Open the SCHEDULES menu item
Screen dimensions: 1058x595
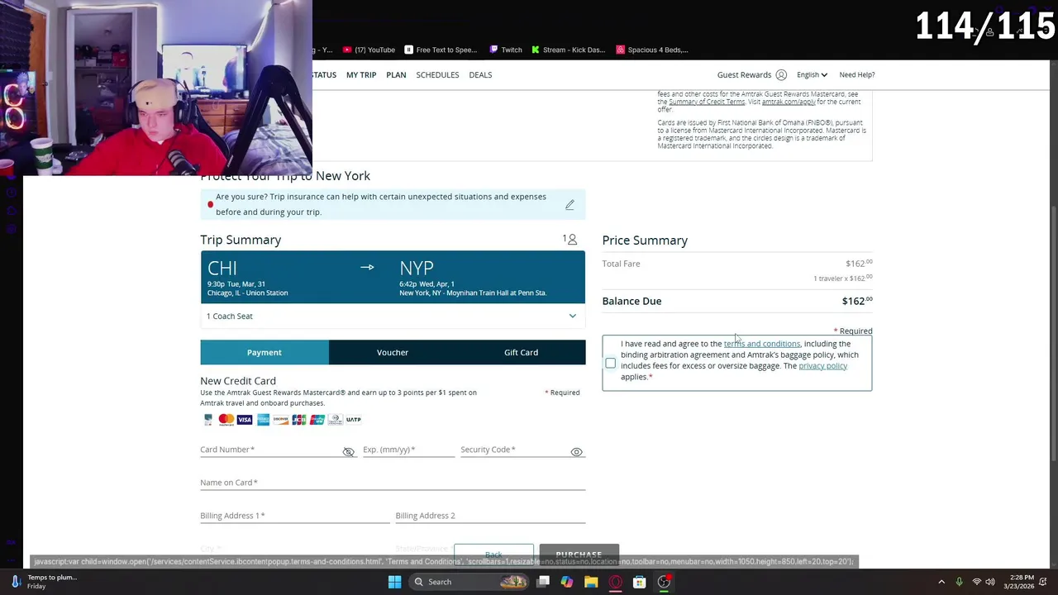point(437,74)
